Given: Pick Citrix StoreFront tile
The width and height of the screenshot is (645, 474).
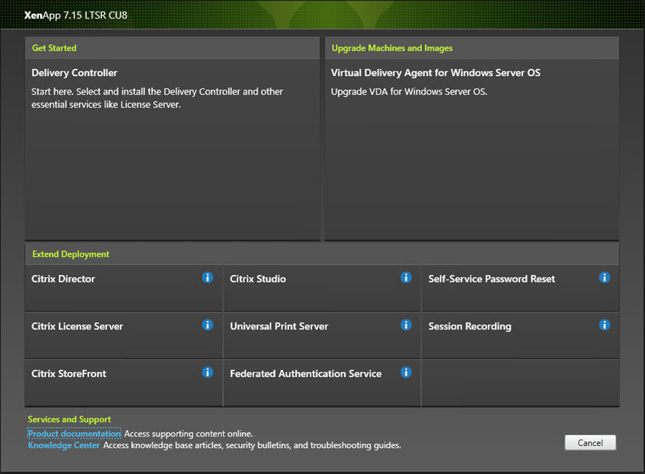Looking at the screenshot, I should [x=124, y=383].
